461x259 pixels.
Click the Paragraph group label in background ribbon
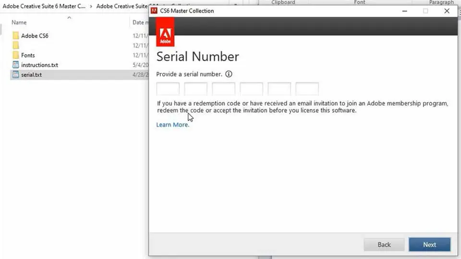tap(441, 2)
